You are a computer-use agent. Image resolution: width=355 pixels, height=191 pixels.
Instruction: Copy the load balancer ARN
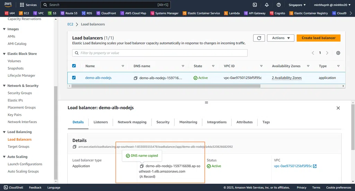75,147
